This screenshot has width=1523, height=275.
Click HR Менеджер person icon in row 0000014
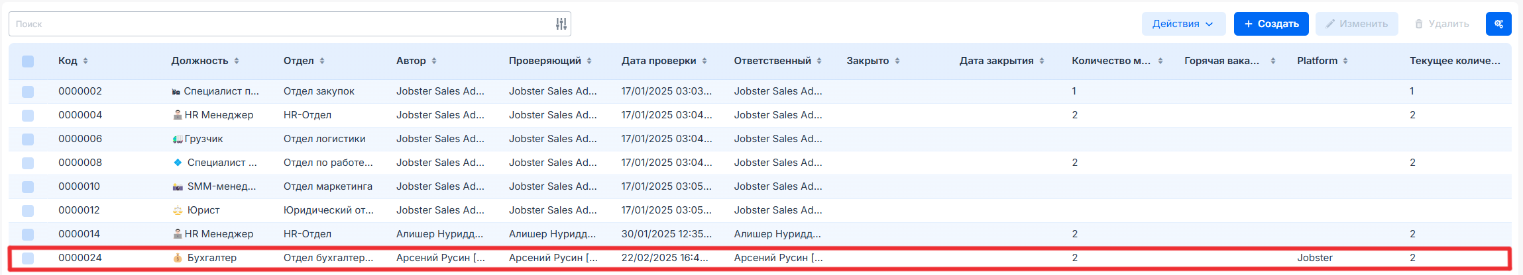(178, 234)
